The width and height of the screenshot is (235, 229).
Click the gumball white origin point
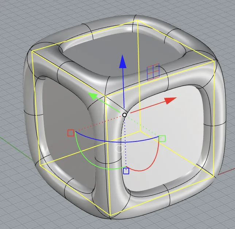click(124, 115)
